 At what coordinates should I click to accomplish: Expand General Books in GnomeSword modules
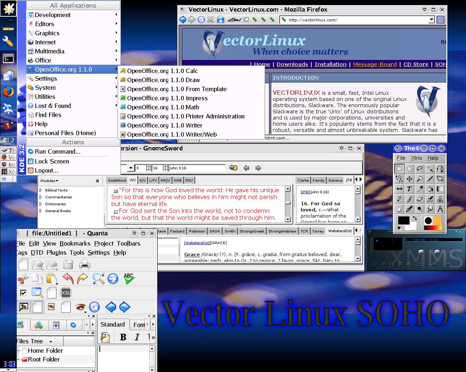(41, 211)
